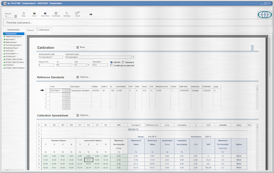The image size is (274, 173).
Task: Open code dropdown for reference row 4
Action: tap(68, 103)
